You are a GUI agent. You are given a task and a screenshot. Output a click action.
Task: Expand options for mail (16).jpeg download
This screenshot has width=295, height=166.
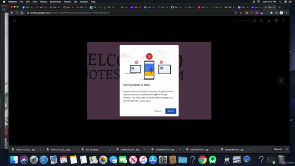pyautogui.click(x=110, y=149)
